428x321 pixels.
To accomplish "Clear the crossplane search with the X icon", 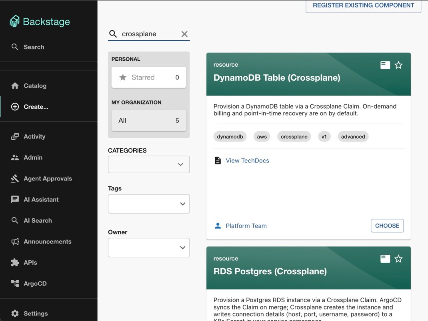I will (184, 34).
